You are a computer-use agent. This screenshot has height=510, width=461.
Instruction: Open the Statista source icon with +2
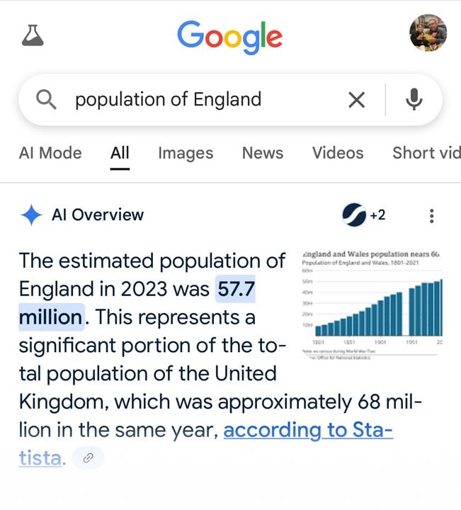coord(363,215)
